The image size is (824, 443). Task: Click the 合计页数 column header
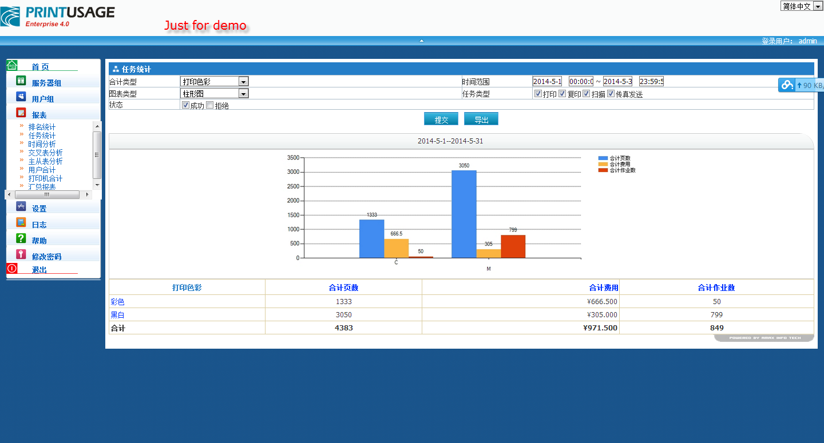point(343,288)
